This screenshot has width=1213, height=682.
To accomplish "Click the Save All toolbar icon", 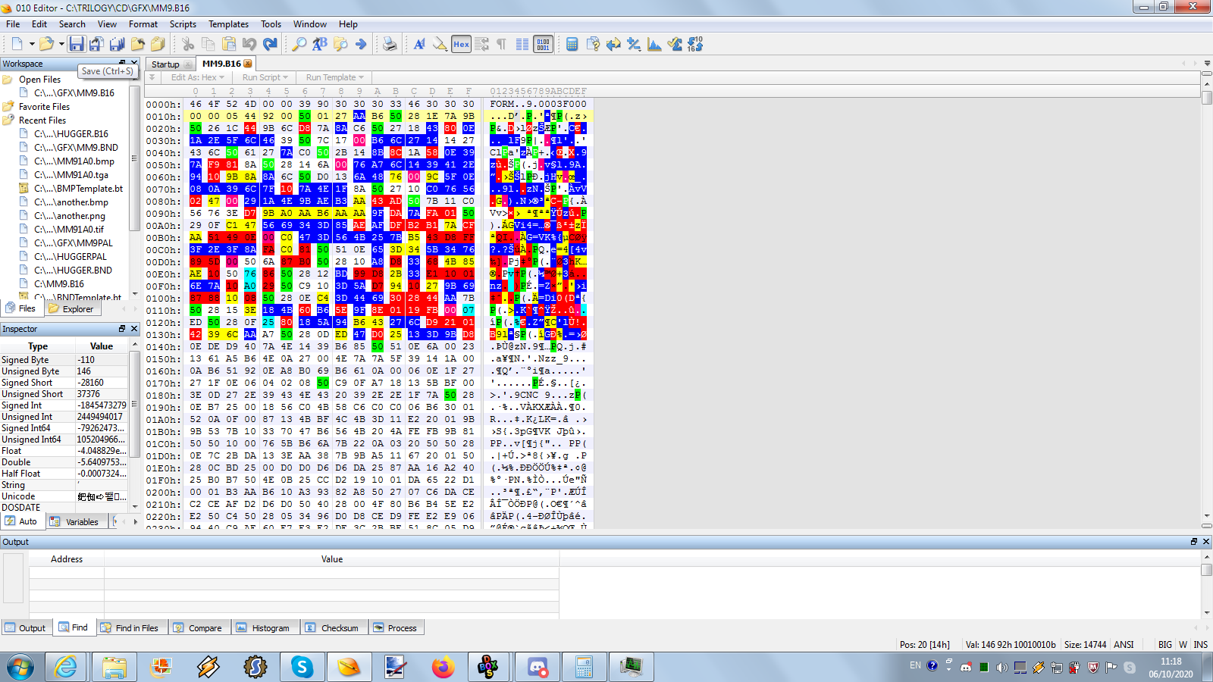I will coord(117,44).
